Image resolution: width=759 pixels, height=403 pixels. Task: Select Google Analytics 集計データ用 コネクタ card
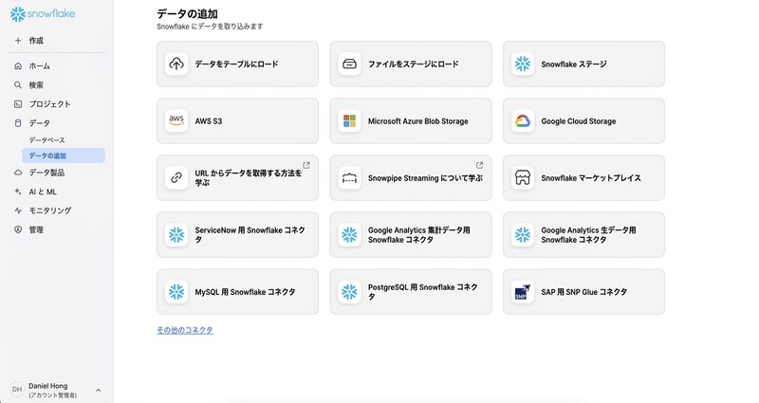(411, 235)
